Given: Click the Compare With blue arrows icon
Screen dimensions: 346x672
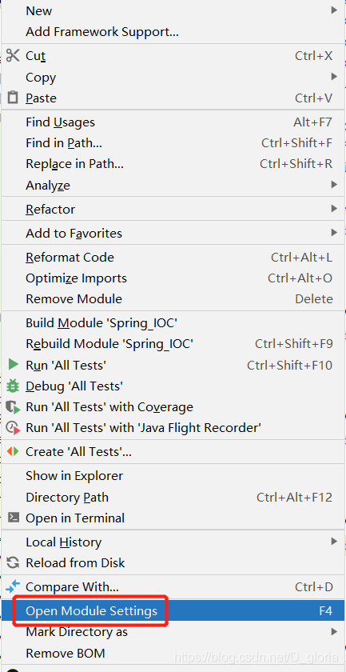Looking at the screenshot, I should pos(13,586).
